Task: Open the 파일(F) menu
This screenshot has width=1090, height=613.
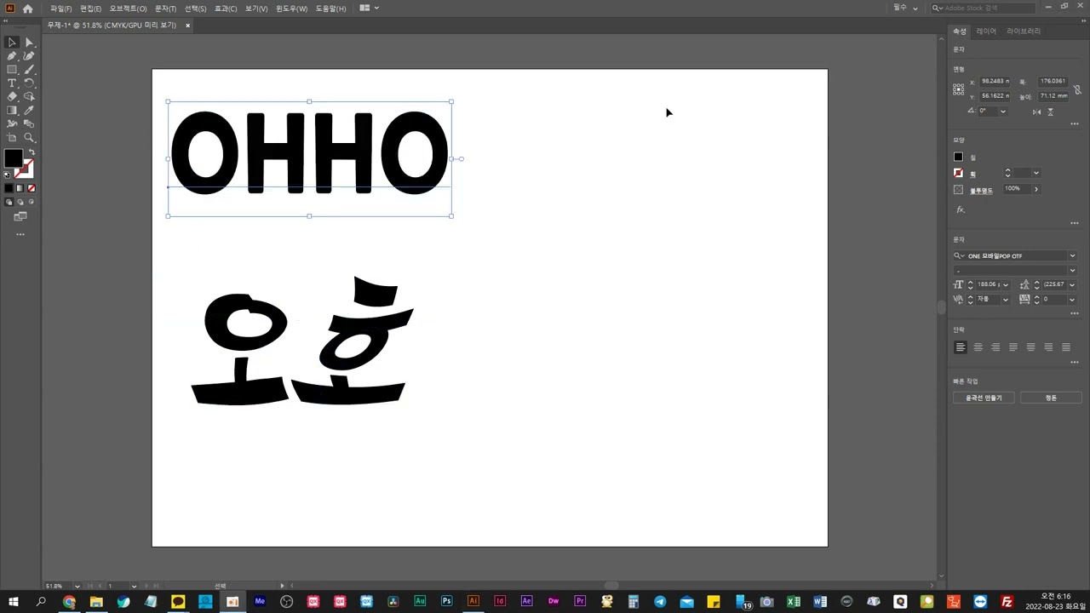Action: (x=61, y=9)
